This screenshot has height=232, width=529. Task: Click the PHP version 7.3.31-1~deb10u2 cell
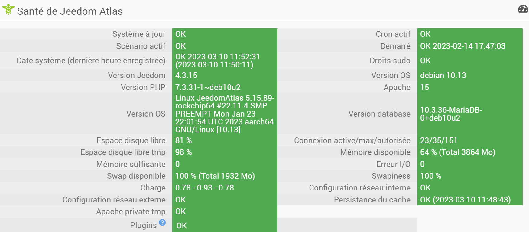click(x=208, y=87)
